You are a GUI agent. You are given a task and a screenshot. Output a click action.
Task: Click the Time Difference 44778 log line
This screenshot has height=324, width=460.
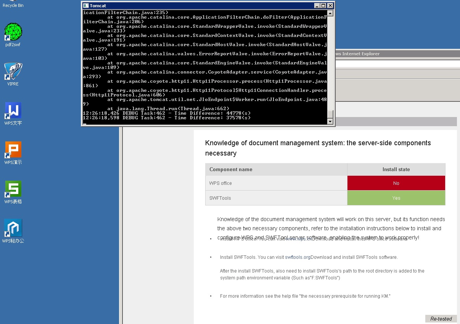[x=167, y=113]
